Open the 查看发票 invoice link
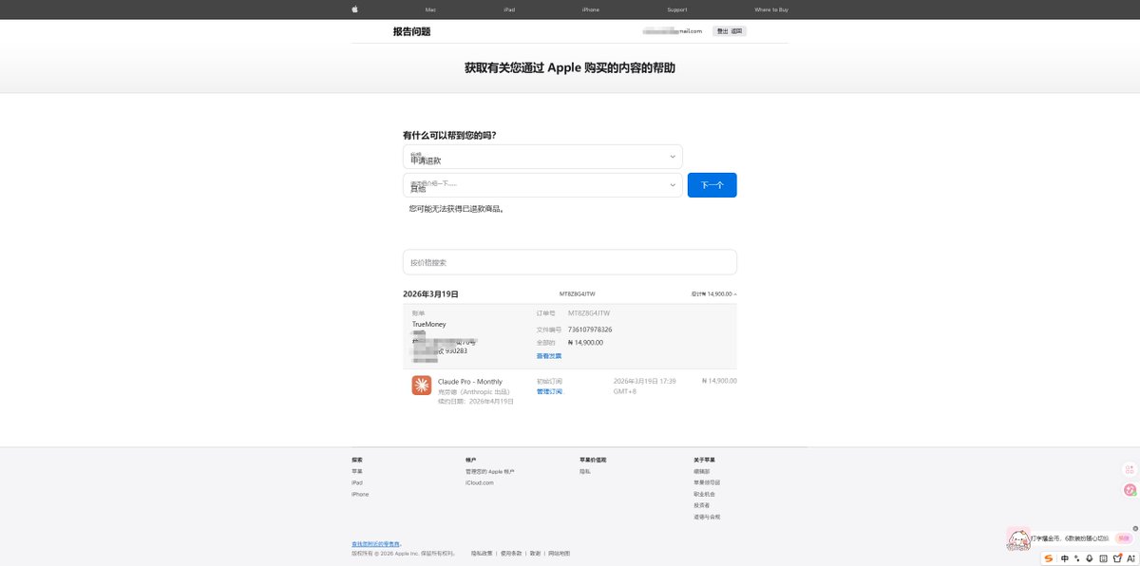 547,355
